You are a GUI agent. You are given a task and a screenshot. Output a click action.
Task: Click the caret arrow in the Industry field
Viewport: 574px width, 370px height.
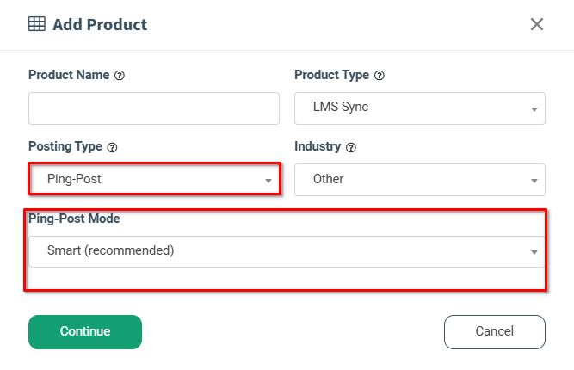pyautogui.click(x=534, y=181)
